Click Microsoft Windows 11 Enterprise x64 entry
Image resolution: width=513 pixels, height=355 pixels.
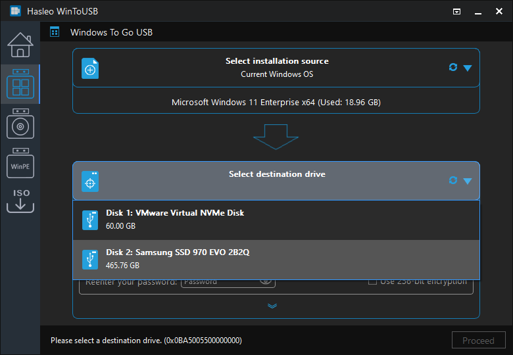(x=276, y=103)
